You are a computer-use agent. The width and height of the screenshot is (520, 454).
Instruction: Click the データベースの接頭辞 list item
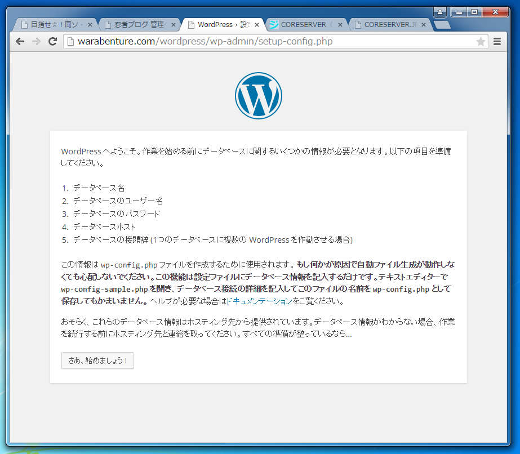coord(212,240)
